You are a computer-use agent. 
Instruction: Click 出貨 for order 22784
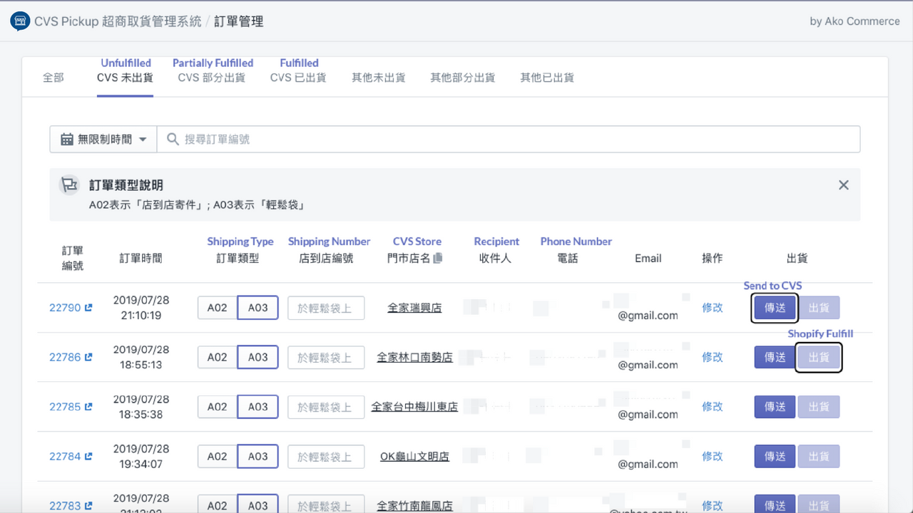(x=819, y=457)
